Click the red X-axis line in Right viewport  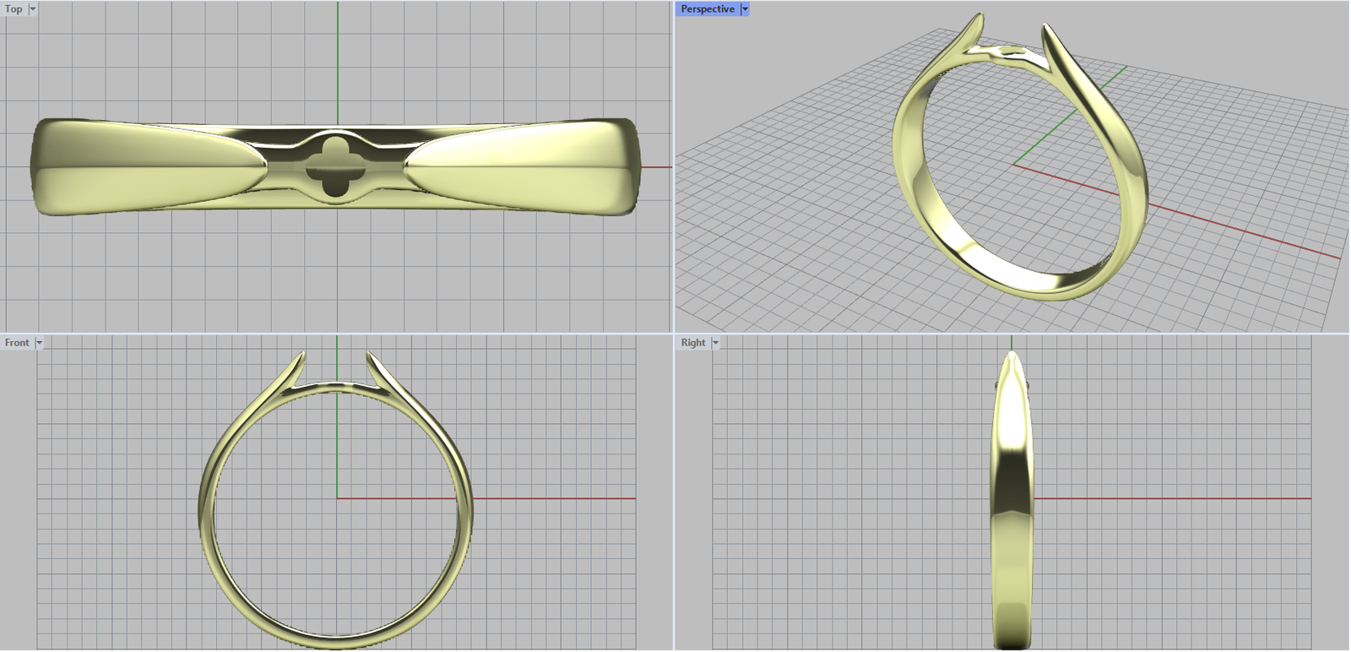1182,498
